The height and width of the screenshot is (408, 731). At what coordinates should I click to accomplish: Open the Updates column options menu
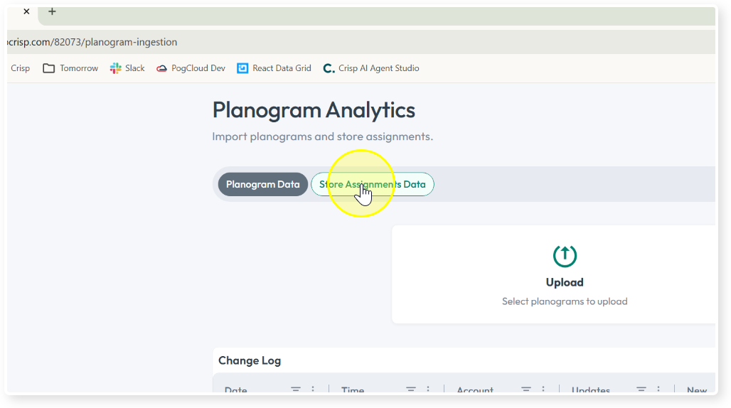click(658, 390)
